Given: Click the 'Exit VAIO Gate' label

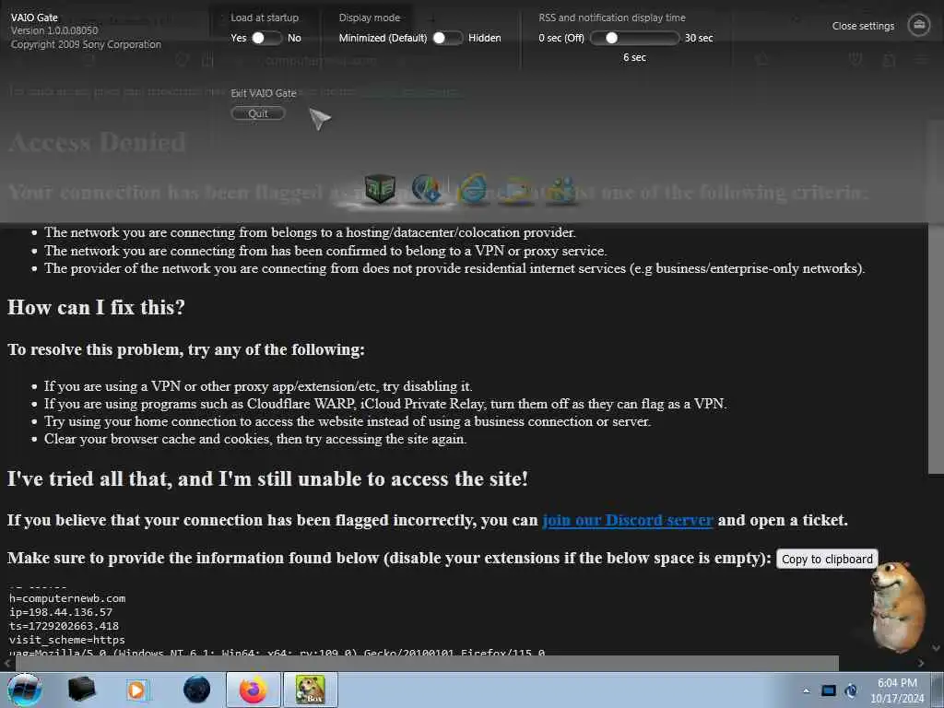Looking at the screenshot, I should [264, 93].
